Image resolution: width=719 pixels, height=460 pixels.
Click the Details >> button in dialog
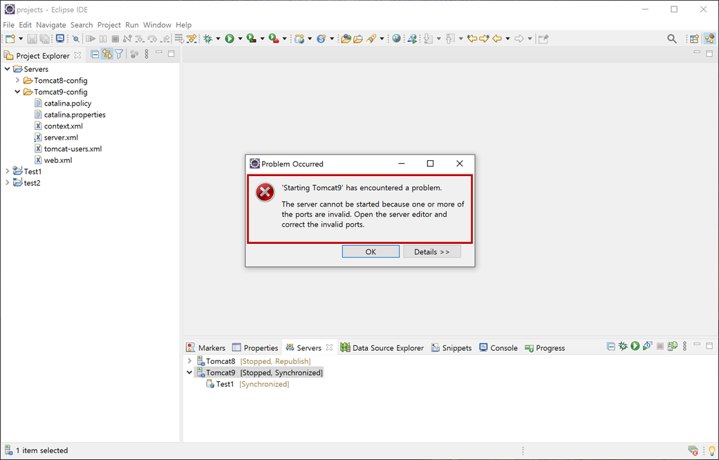point(432,251)
